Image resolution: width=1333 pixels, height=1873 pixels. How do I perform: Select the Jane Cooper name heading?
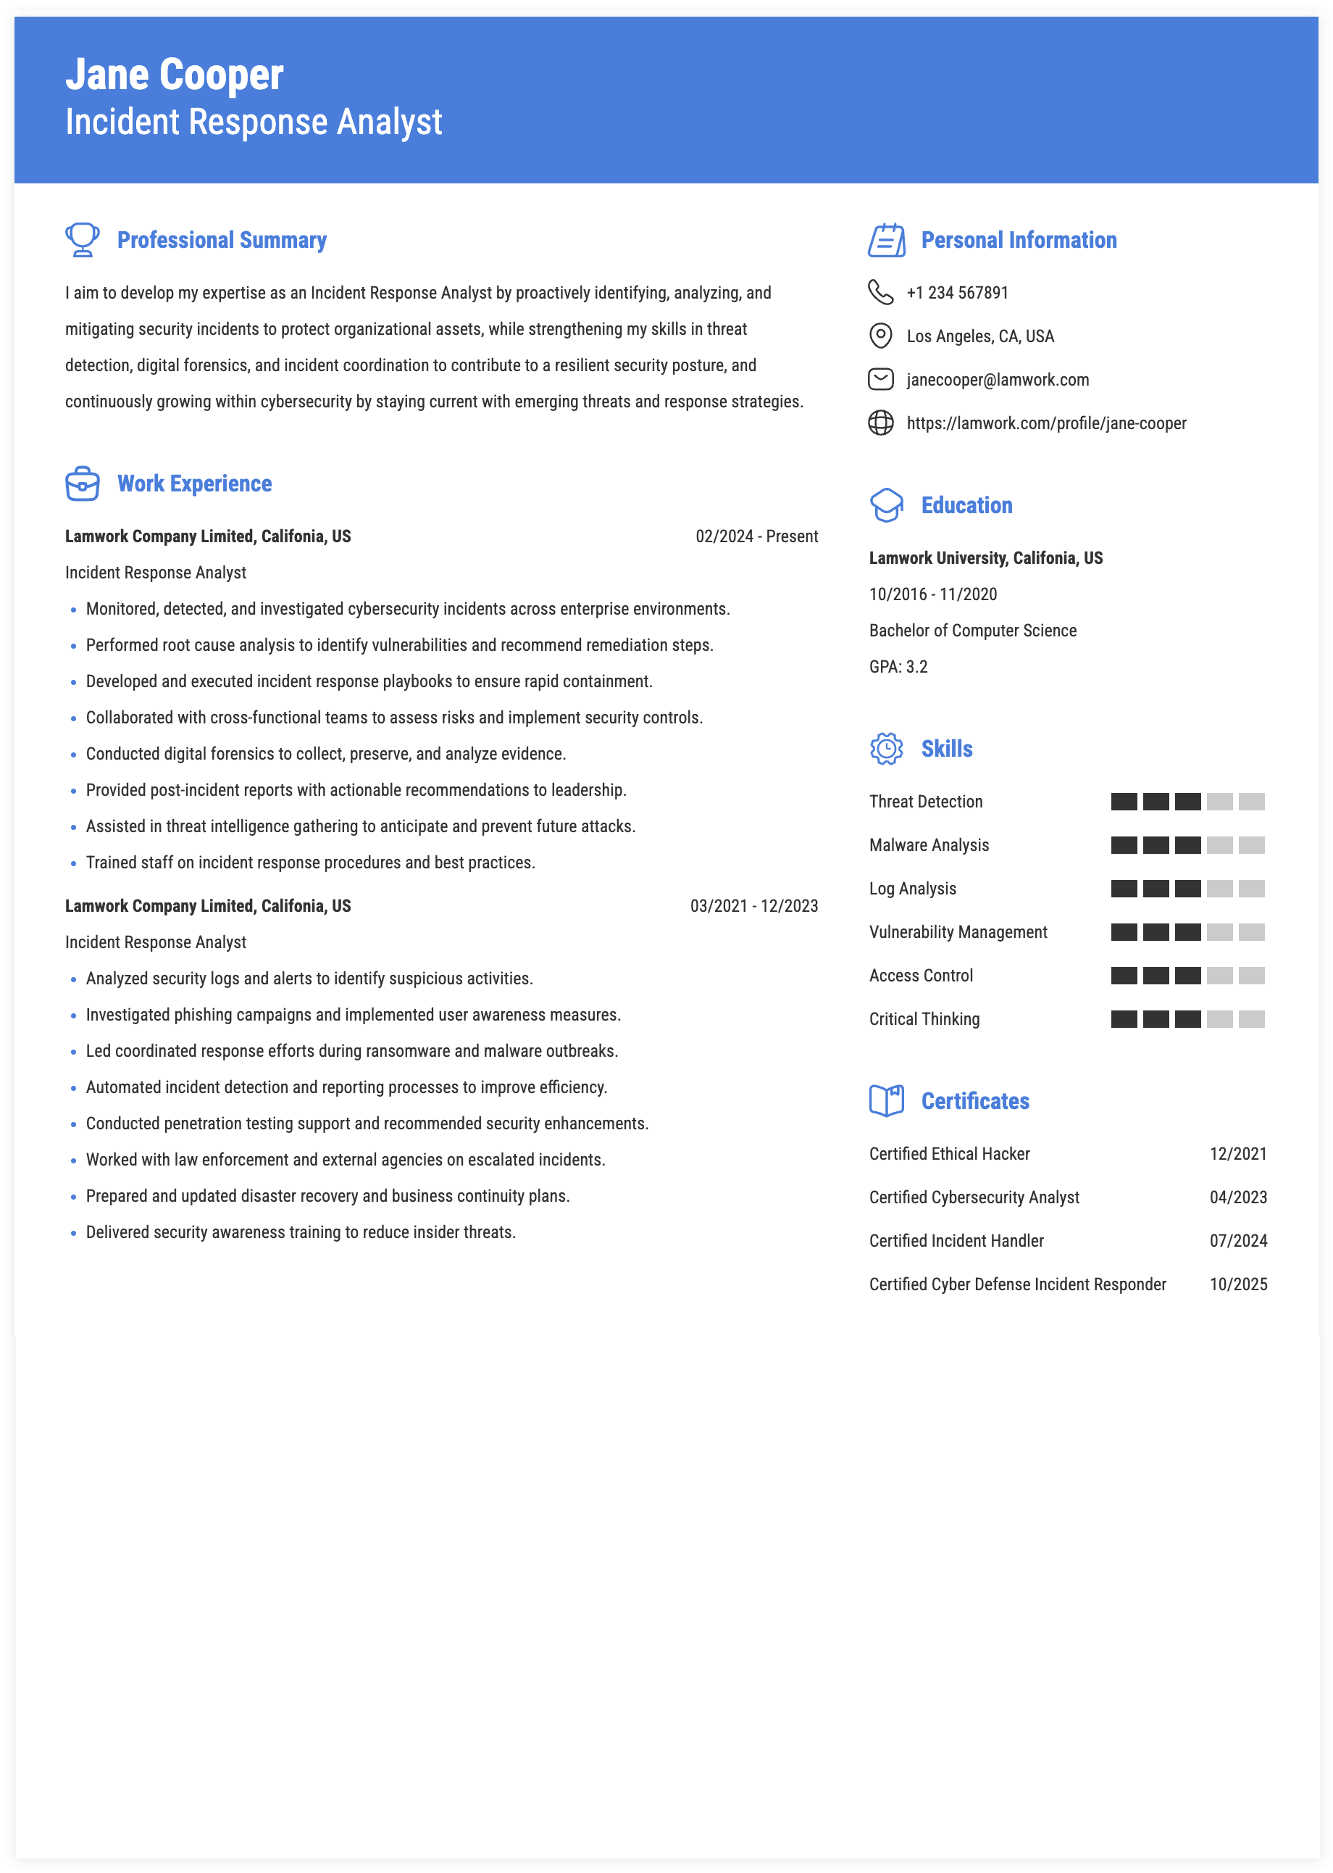tap(175, 75)
